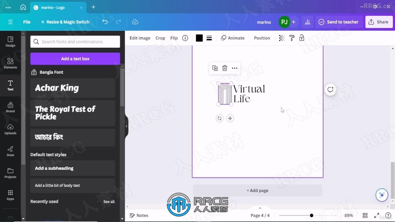Image resolution: width=395 pixels, height=222 pixels.
Task: Open the File menu
Action: tap(27, 22)
